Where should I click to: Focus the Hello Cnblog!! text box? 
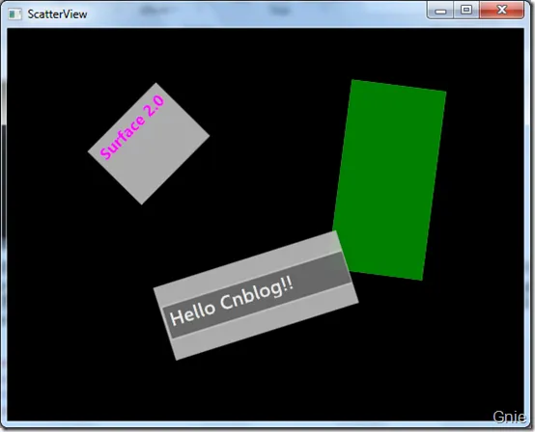[257, 295]
